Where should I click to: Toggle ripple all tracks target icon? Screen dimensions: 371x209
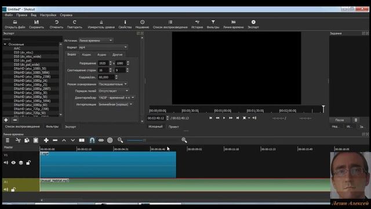(x=110, y=140)
